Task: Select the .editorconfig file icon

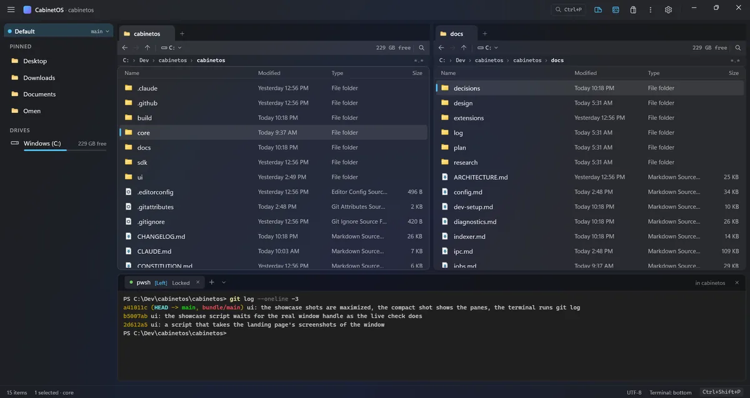Action: coord(129,192)
